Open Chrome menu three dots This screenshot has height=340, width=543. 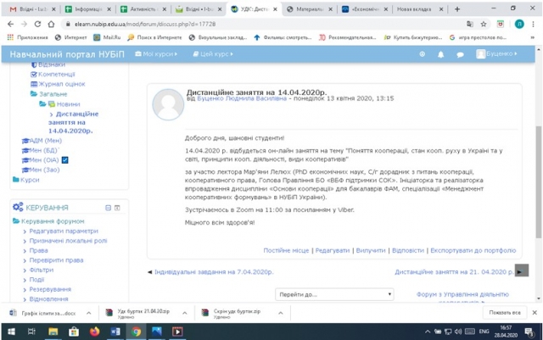pos(533,24)
